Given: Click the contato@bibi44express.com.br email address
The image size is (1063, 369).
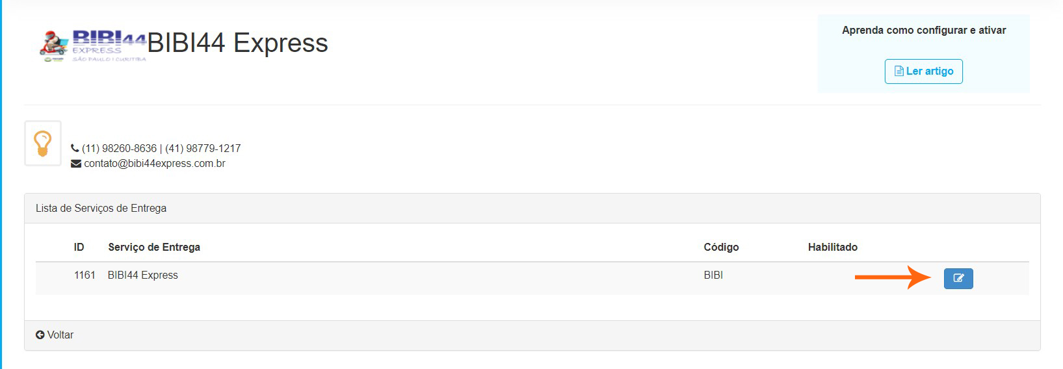Looking at the screenshot, I should (x=155, y=164).
